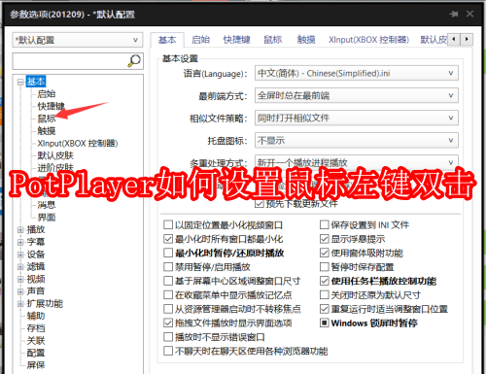Open the 多重处理方式 dropdown
486x374 pixels.
(x=357, y=162)
